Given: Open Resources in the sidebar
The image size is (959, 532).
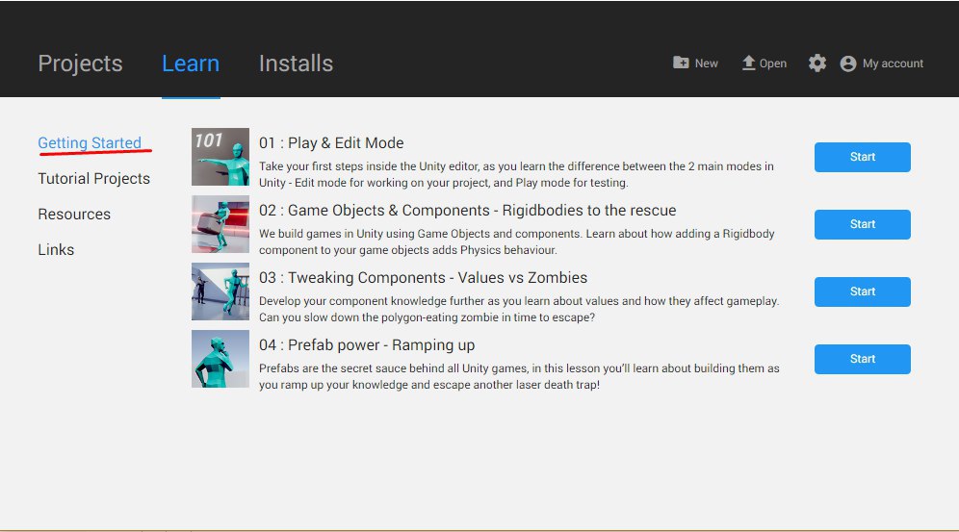Looking at the screenshot, I should point(74,214).
